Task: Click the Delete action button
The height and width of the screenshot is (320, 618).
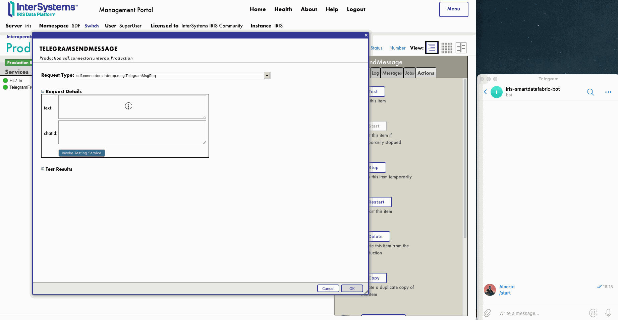Action: pos(379,236)
